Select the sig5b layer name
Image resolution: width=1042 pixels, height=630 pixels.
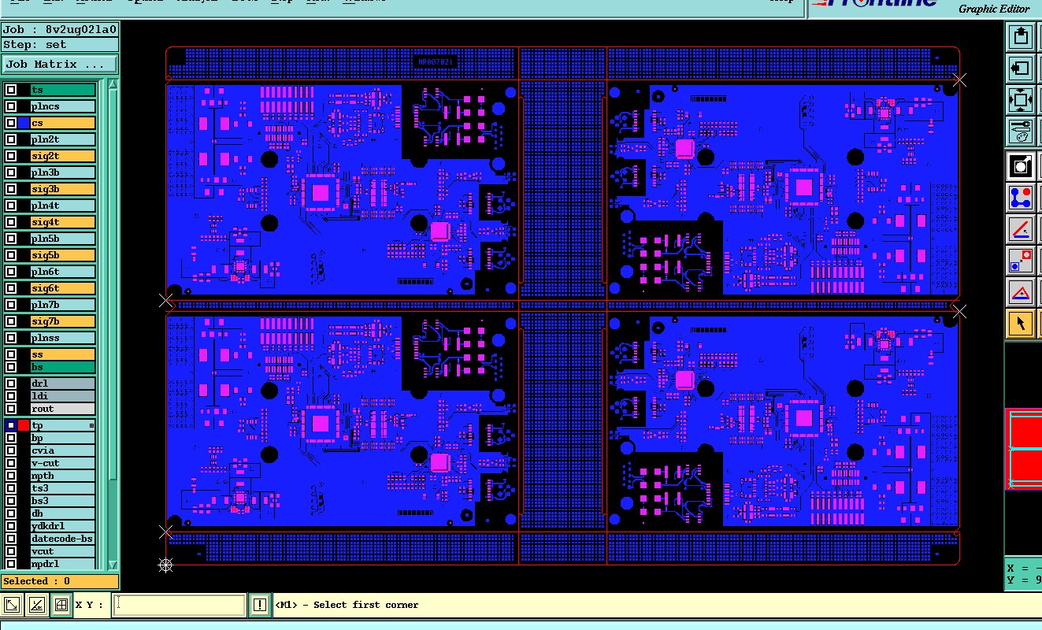pyautogui.click(x=63, y=255)
